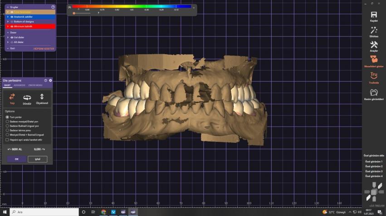Image resolution: width=386 pixels, height=216 pixels.
Task: Collapse the Gruplar section
Action: pyautogui.click(x=7, y=7)
